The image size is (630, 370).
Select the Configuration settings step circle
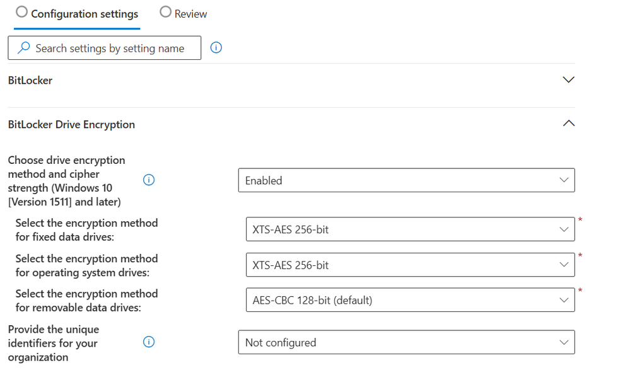(21, 12)
